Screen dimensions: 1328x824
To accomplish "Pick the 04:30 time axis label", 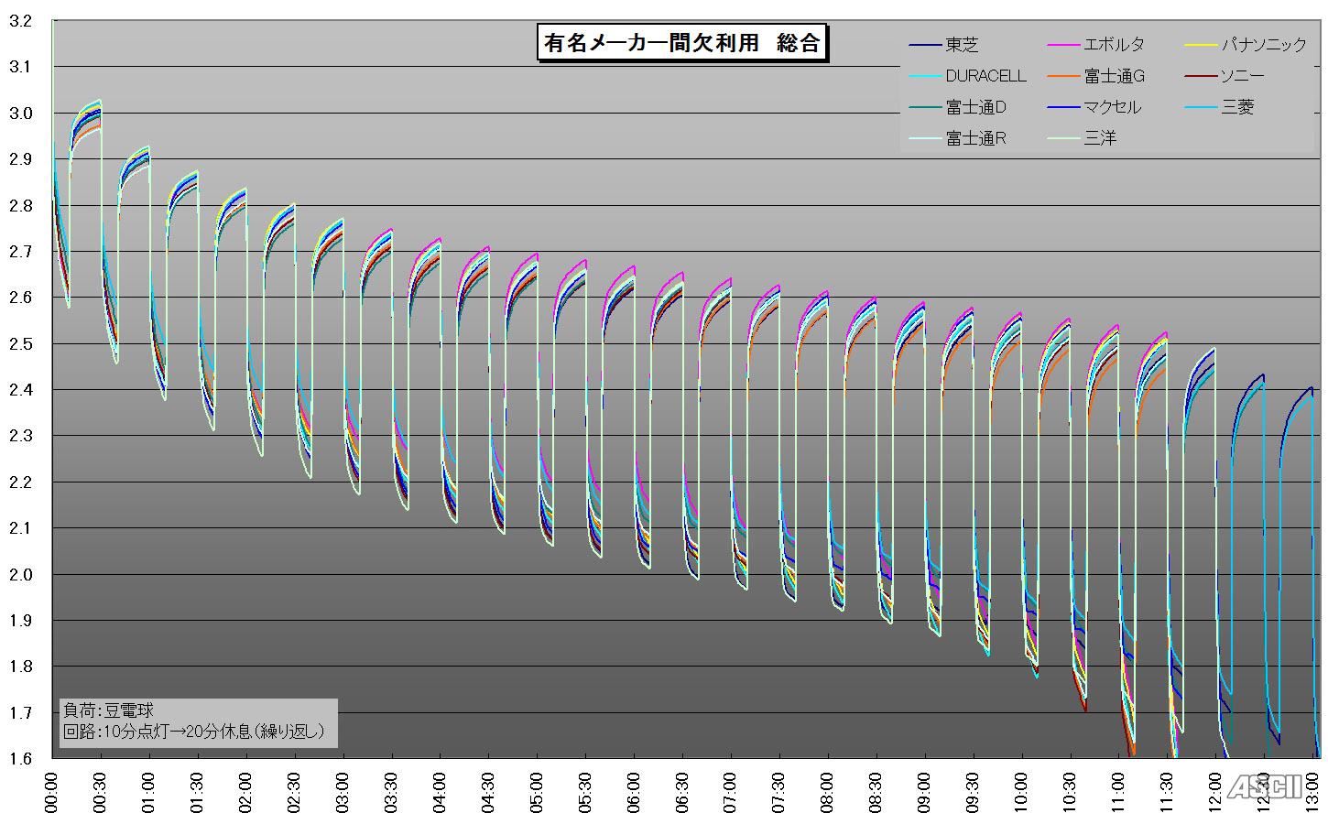I will coord(489,792).
